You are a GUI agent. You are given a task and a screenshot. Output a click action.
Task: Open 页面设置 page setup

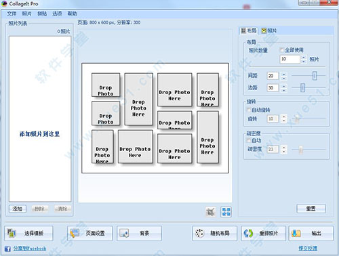(x=89, y=233)
